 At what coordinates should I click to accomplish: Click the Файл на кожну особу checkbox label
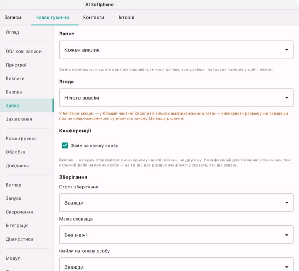click(94, 146)
